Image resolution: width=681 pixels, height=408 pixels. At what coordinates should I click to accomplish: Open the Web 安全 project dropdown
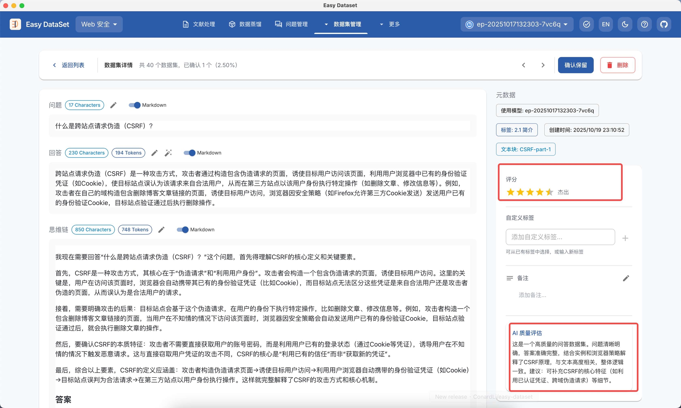click(x=99, y=24)
